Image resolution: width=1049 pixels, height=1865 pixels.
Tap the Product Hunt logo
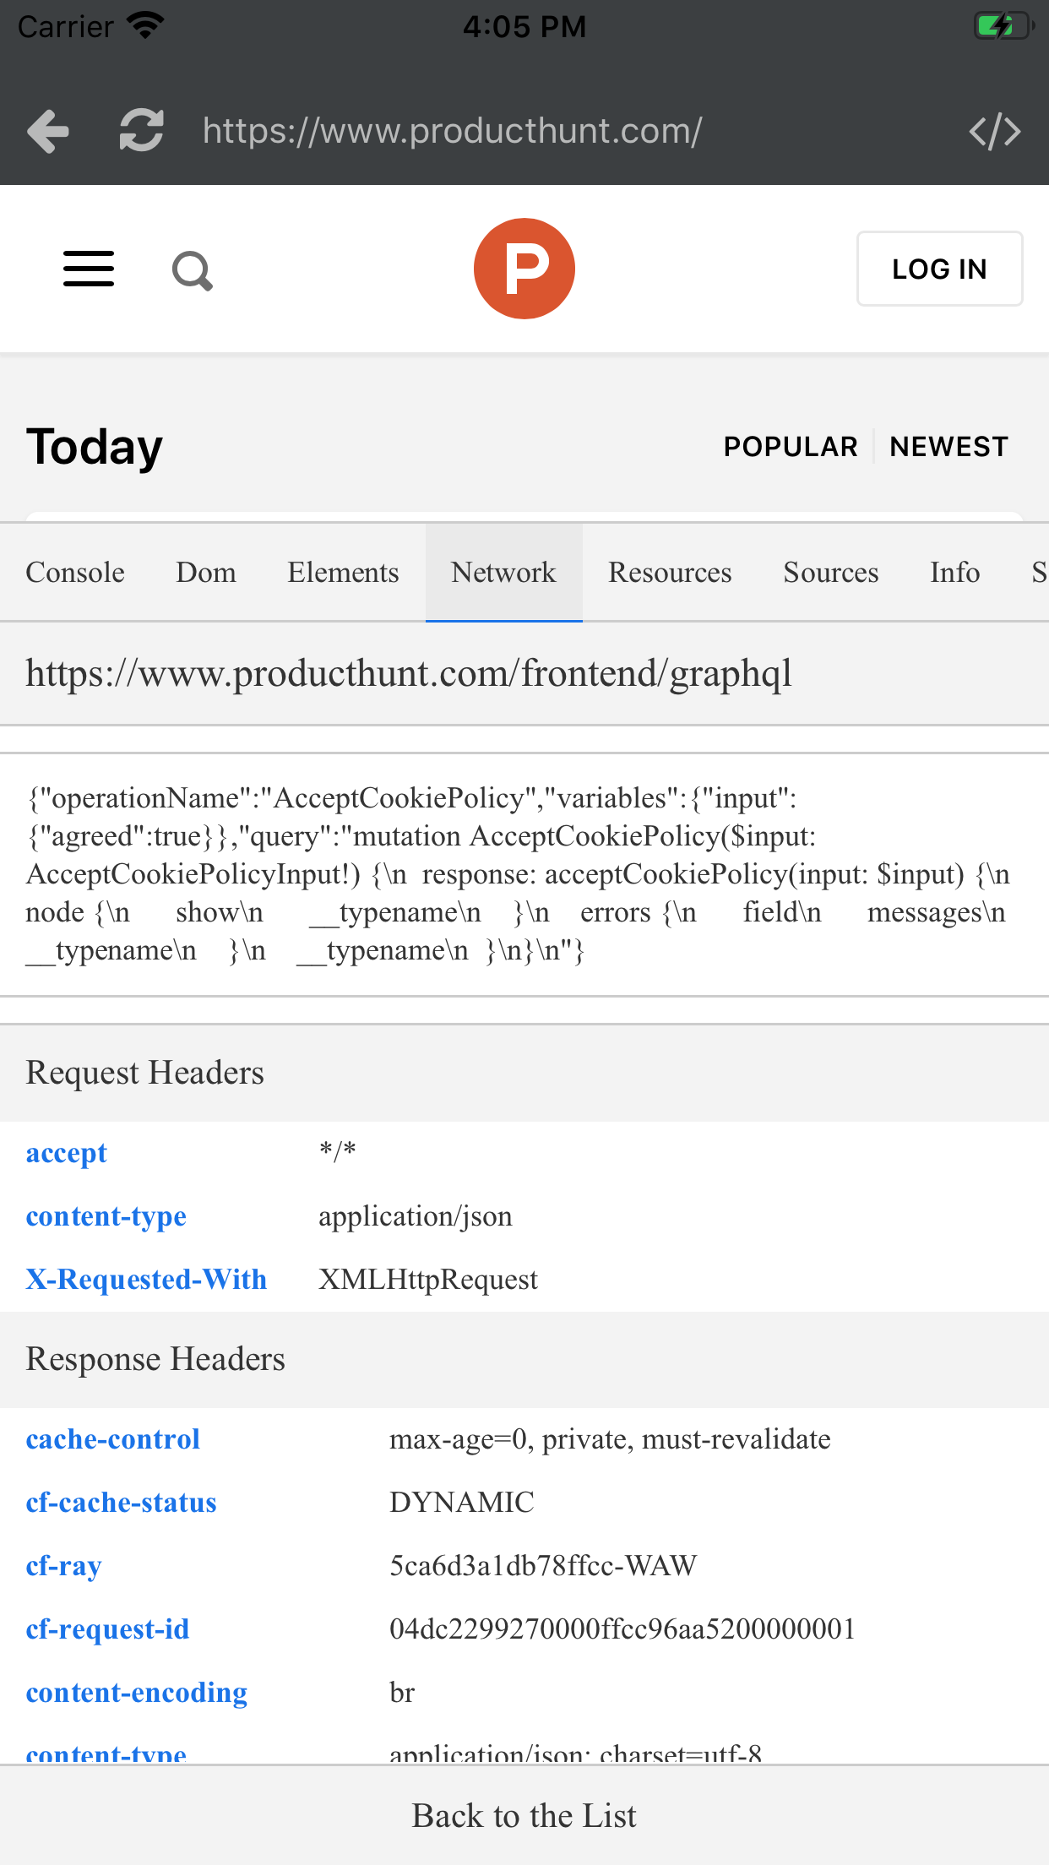click(x=524, y=269)
